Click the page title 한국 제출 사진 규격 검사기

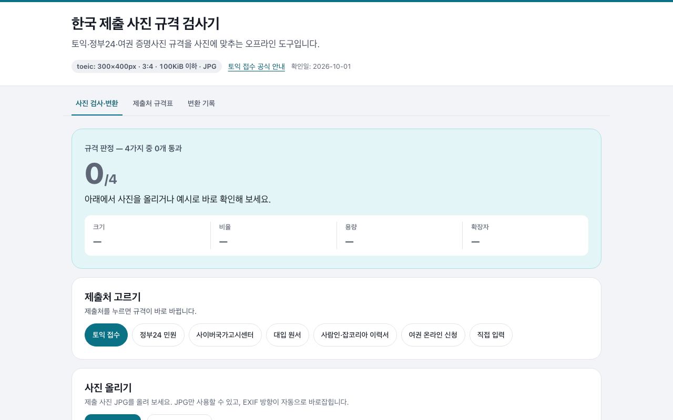[x=146, y=24]
